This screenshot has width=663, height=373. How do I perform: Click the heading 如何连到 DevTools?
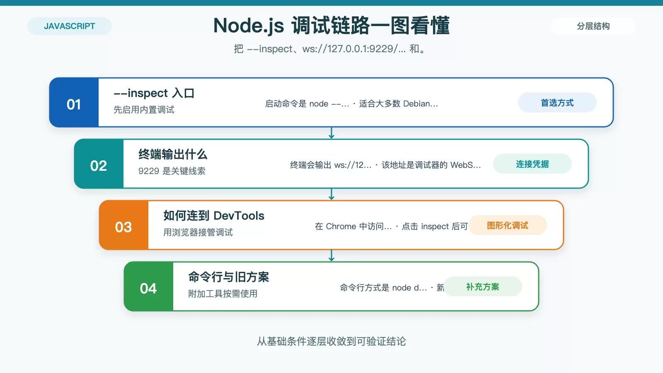point(214,216)
